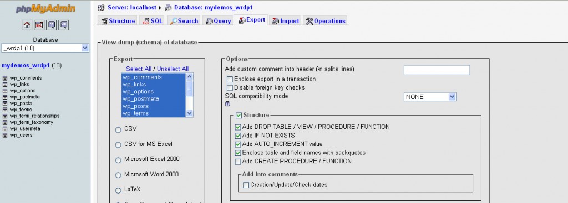This screenshot has height=203, width=568.
Task: Open Database: mydemos_wrdp1 breadcrumb link
Action: (x=214, y=8)
